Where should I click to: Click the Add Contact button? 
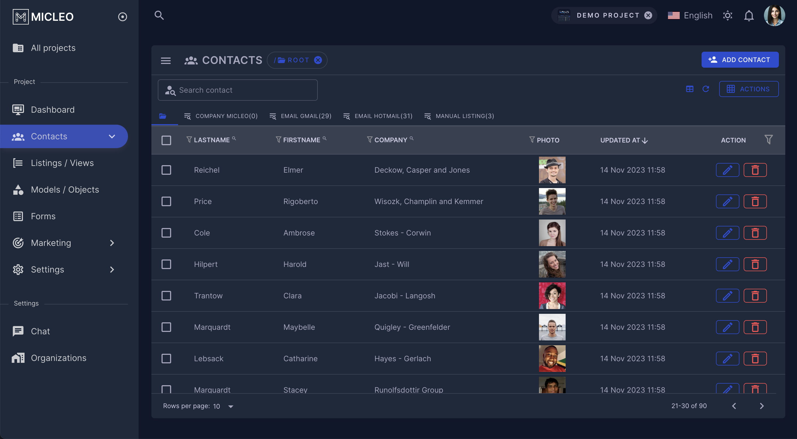(x=740, y=60)
